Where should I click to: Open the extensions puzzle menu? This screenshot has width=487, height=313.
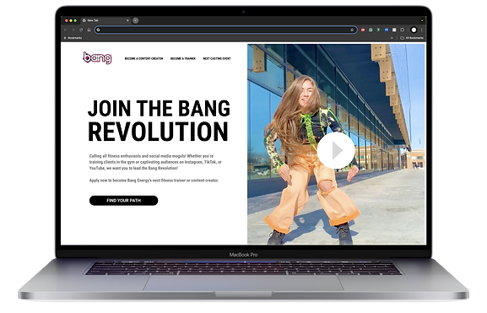403,30
